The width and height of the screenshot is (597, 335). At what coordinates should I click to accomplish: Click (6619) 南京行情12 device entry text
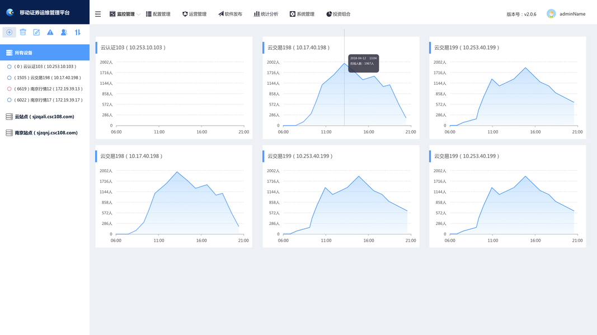(x=48, y=89)
